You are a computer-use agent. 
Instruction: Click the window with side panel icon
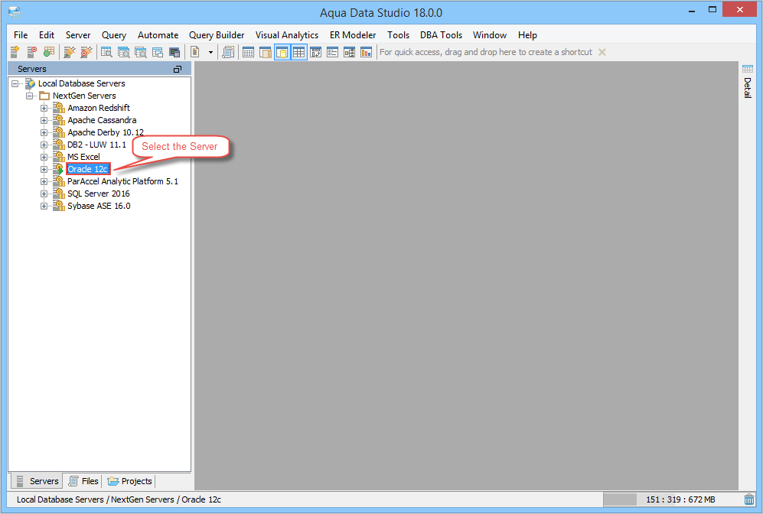[266, 52]
